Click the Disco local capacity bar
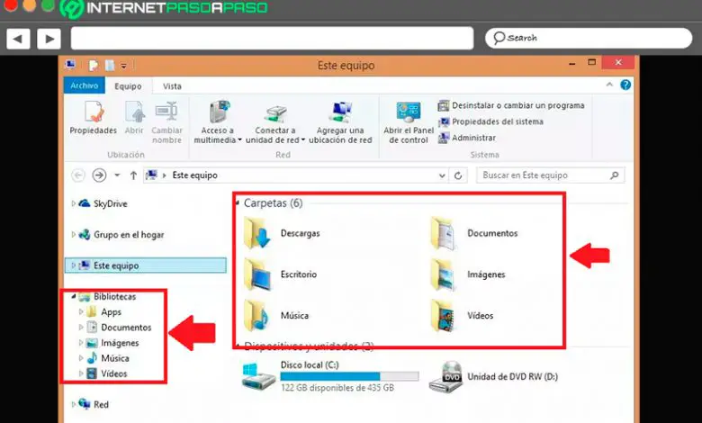 click(x=350, y=376)
